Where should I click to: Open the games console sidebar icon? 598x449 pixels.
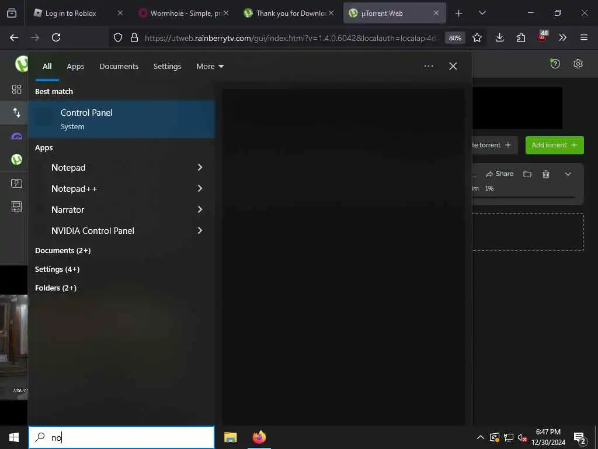(16, 207)
